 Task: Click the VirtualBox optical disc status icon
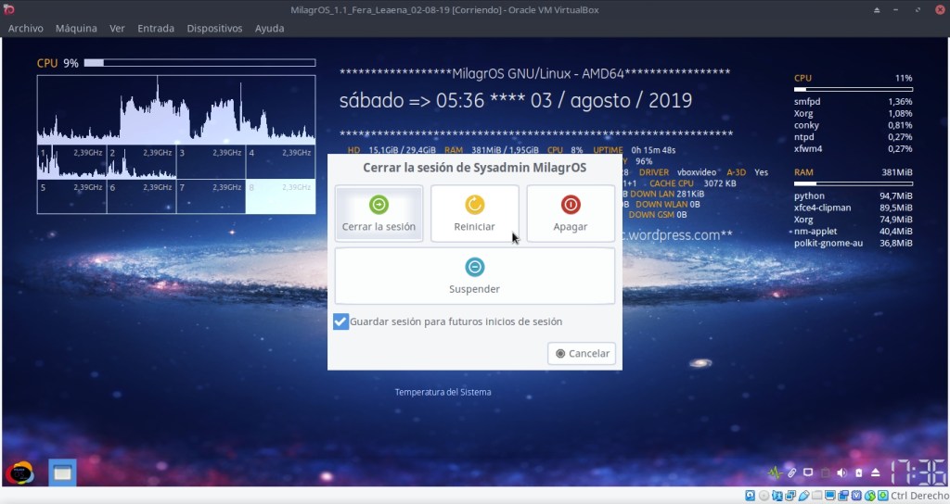click(764, 496)
